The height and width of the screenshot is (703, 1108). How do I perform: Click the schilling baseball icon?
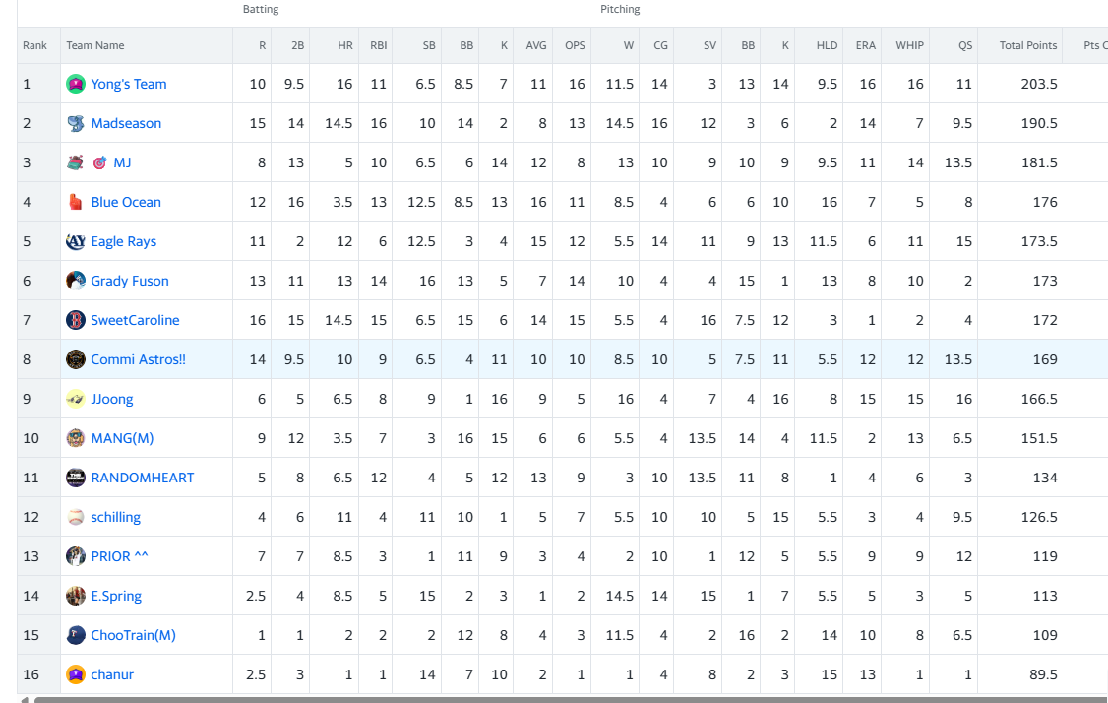click(x=76, y=517)
